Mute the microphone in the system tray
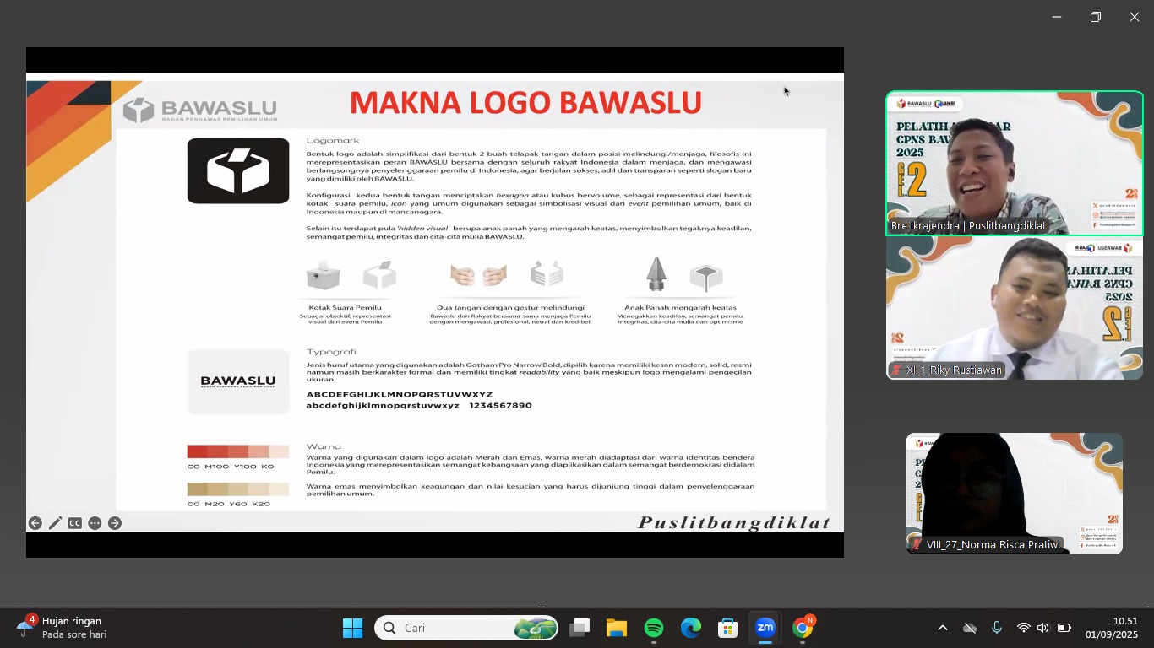The image size is (1154, 648). [x=997, y=628]
